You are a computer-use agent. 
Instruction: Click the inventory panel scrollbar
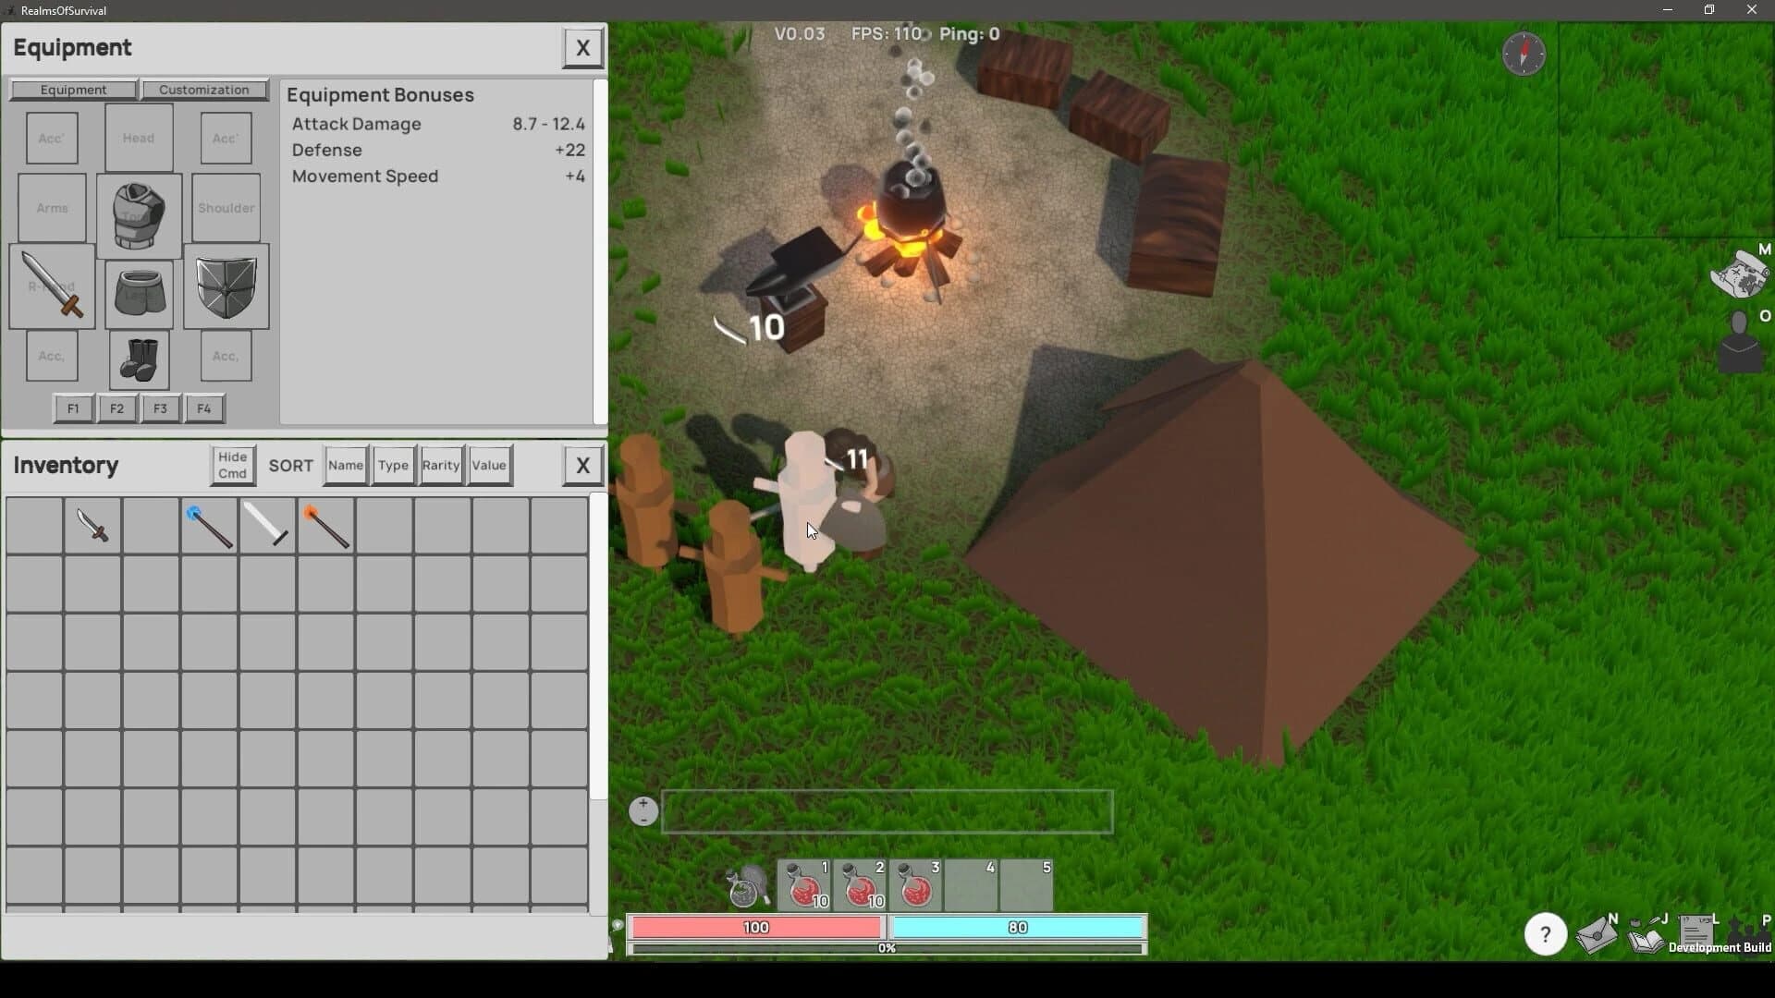tap(598, 647)
